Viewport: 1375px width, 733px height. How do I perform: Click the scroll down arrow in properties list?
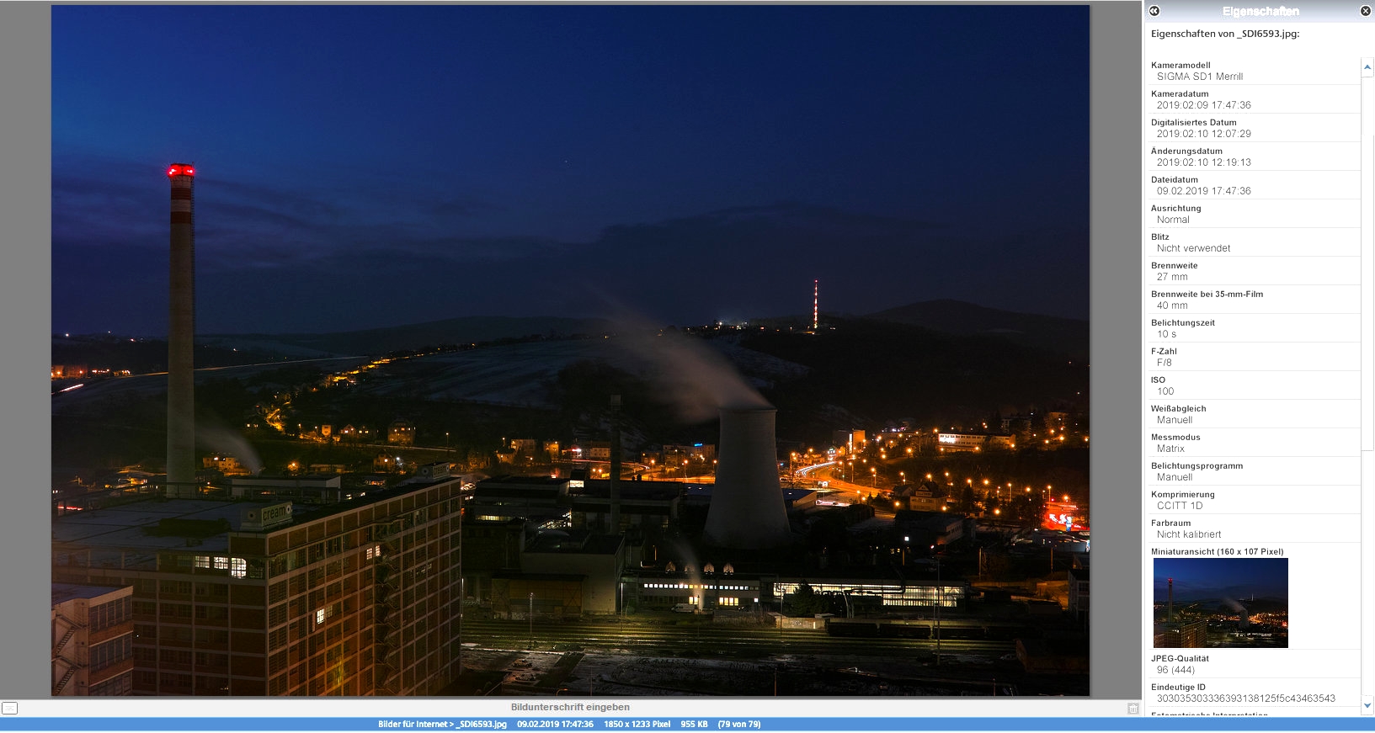click(1367, 705)
